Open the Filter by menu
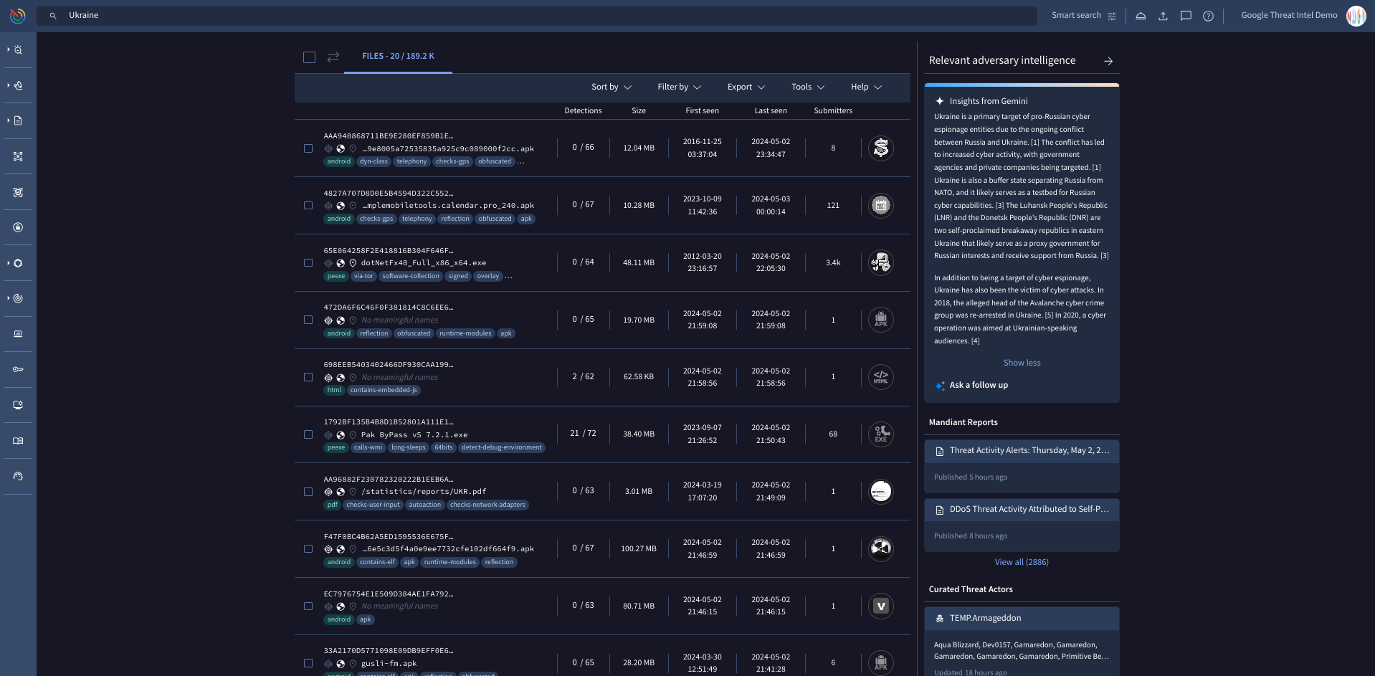 pos(677,87)
